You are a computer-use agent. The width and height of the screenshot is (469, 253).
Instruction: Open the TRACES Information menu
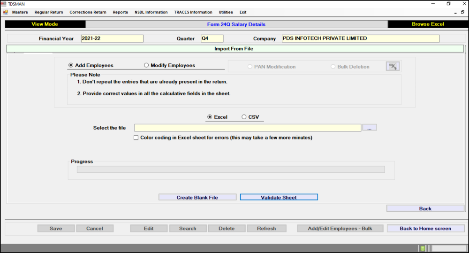193,12
